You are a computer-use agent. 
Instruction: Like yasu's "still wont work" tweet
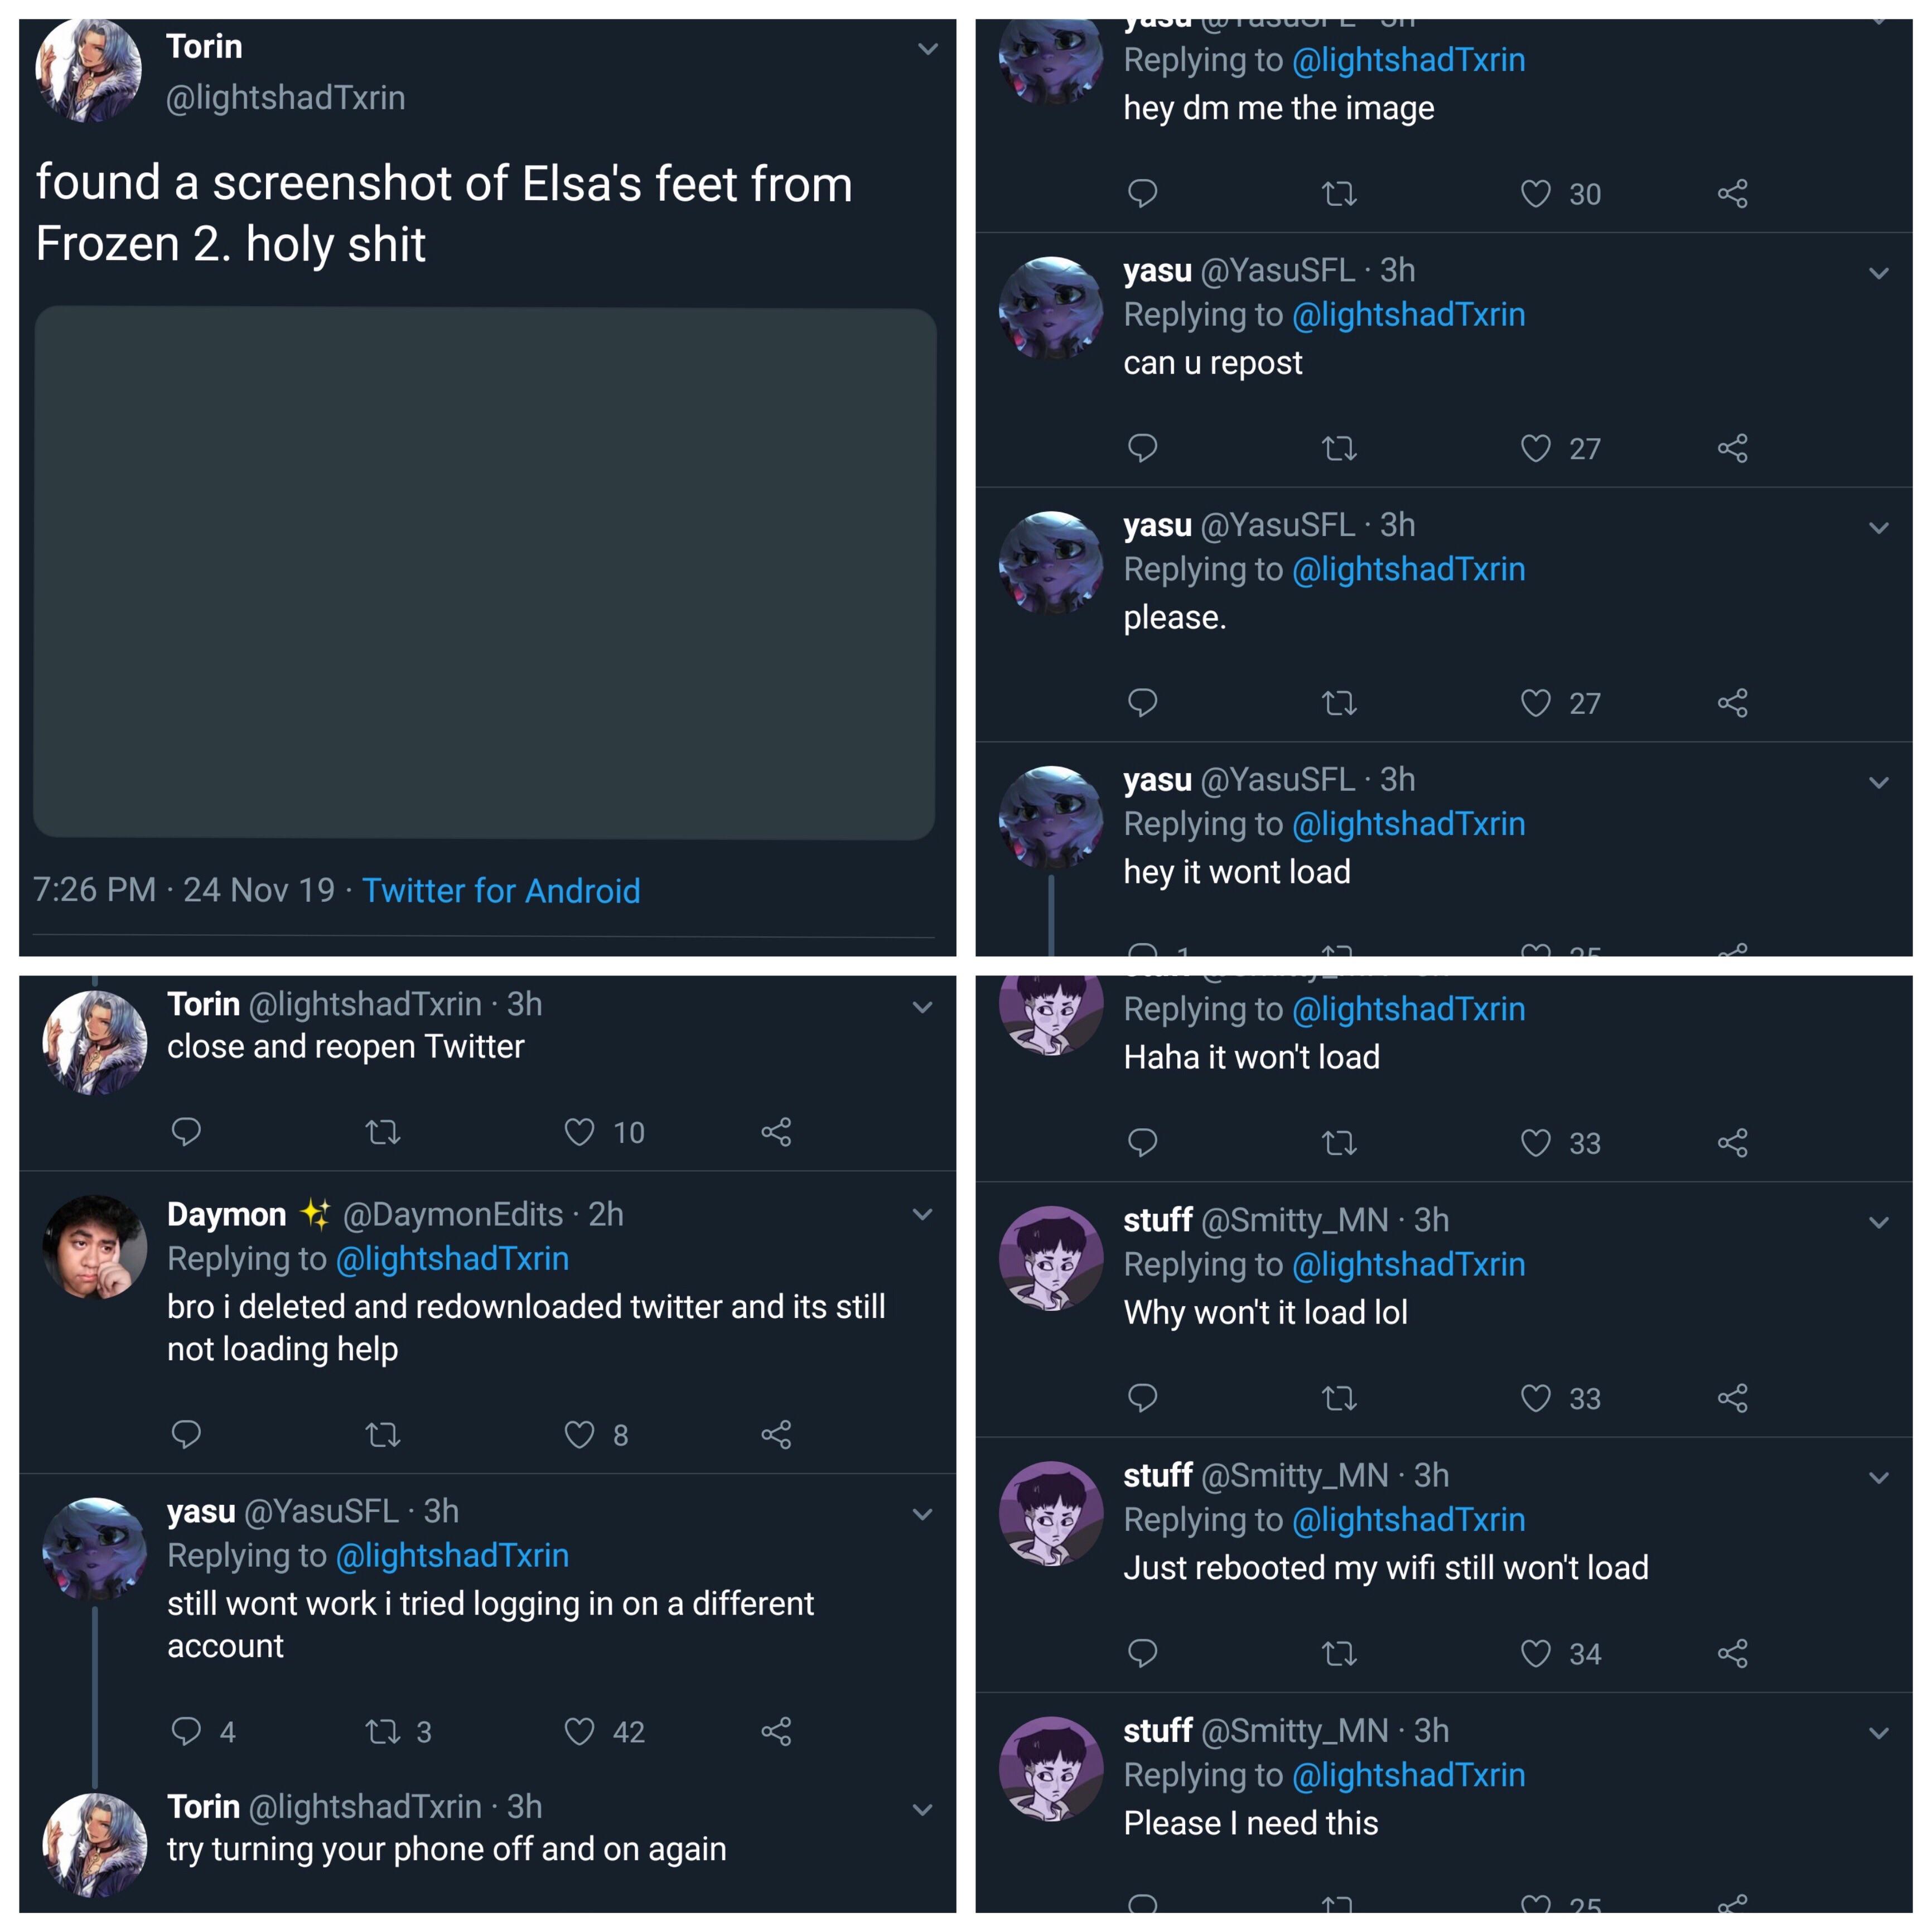coord(580,1731)
